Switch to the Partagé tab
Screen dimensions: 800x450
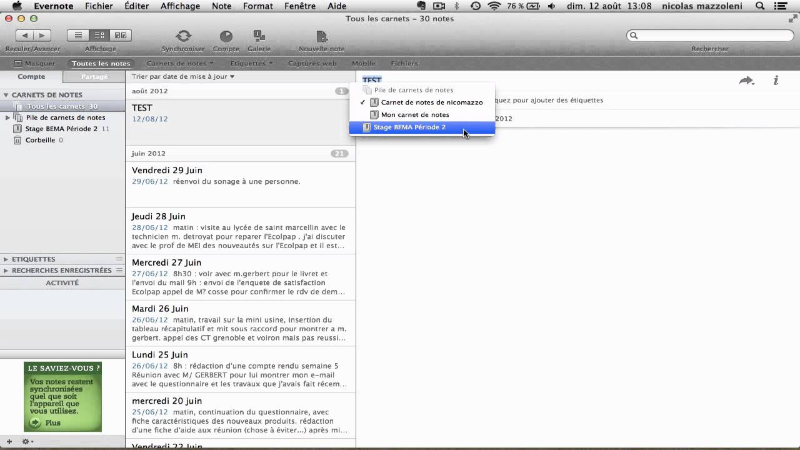(94, 76)
